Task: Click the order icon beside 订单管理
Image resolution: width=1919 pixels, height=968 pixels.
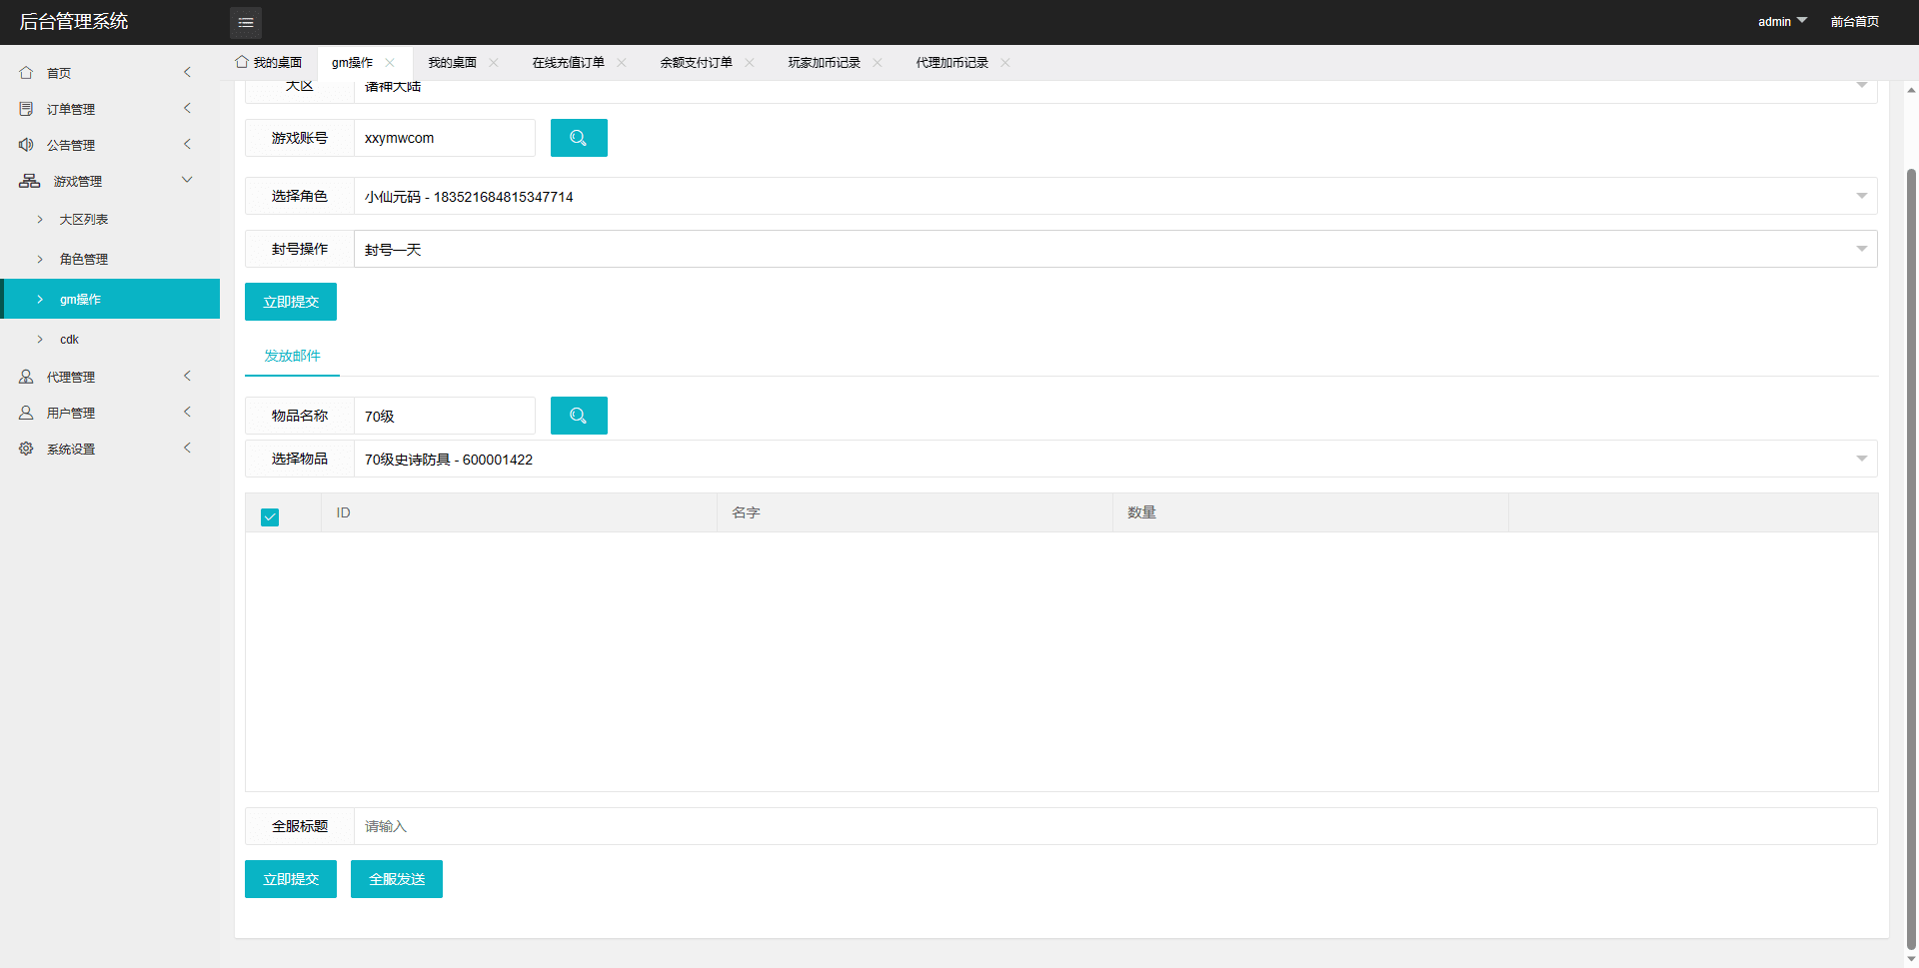Action: point(26,109)
